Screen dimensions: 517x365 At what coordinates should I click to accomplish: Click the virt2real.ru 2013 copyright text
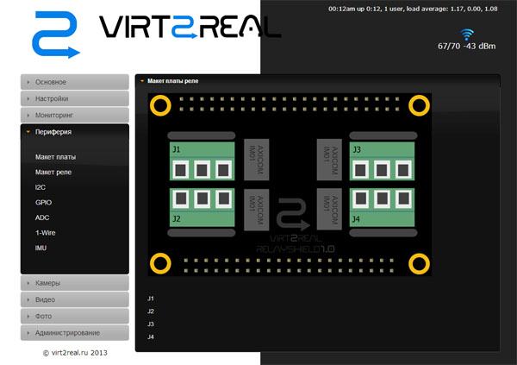[x=75, y=353]
